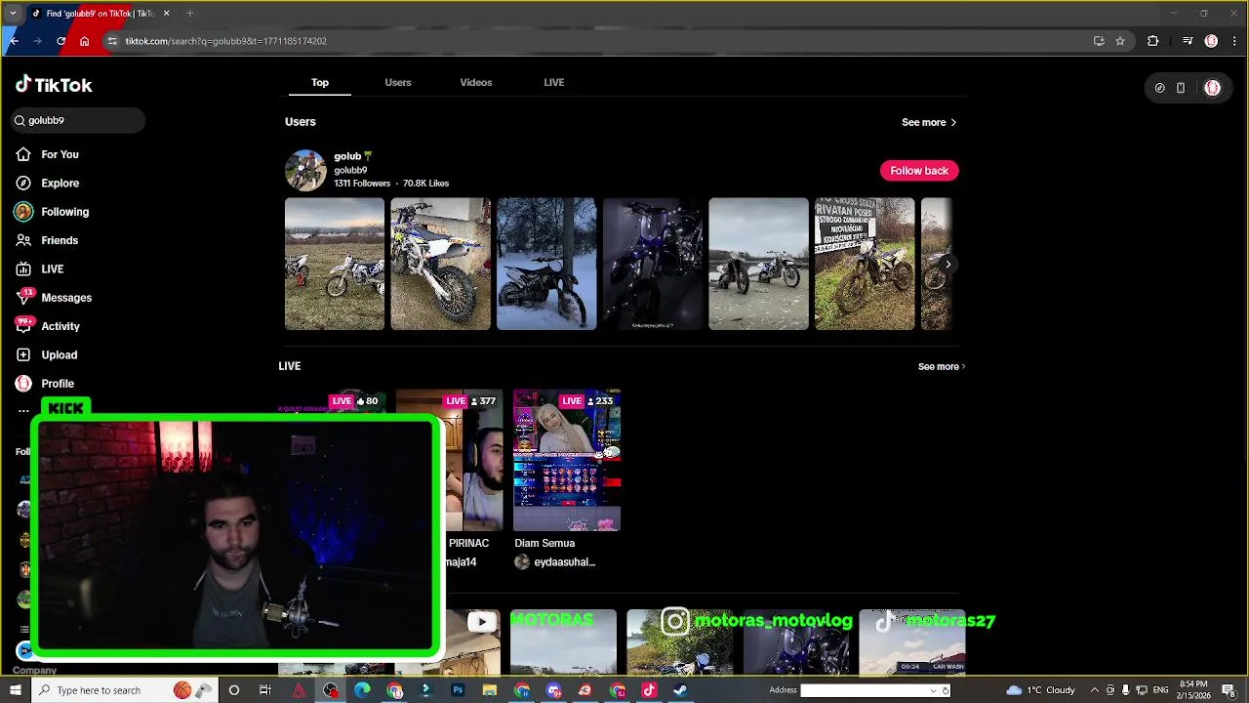
Task: Click the search magnifier icon
Action: pyautogui.click(x=20, y=120)
